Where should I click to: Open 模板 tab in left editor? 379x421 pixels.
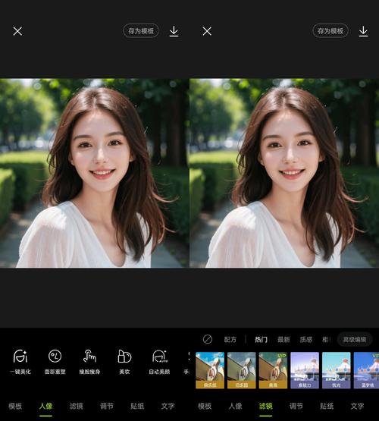pos(15,406)
